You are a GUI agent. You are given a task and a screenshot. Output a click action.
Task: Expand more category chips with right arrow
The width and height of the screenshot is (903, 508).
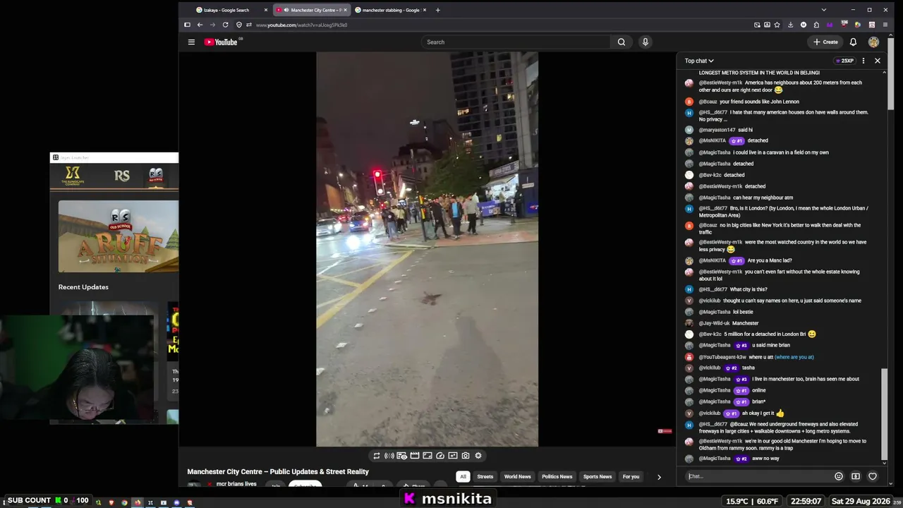[659, 477]
